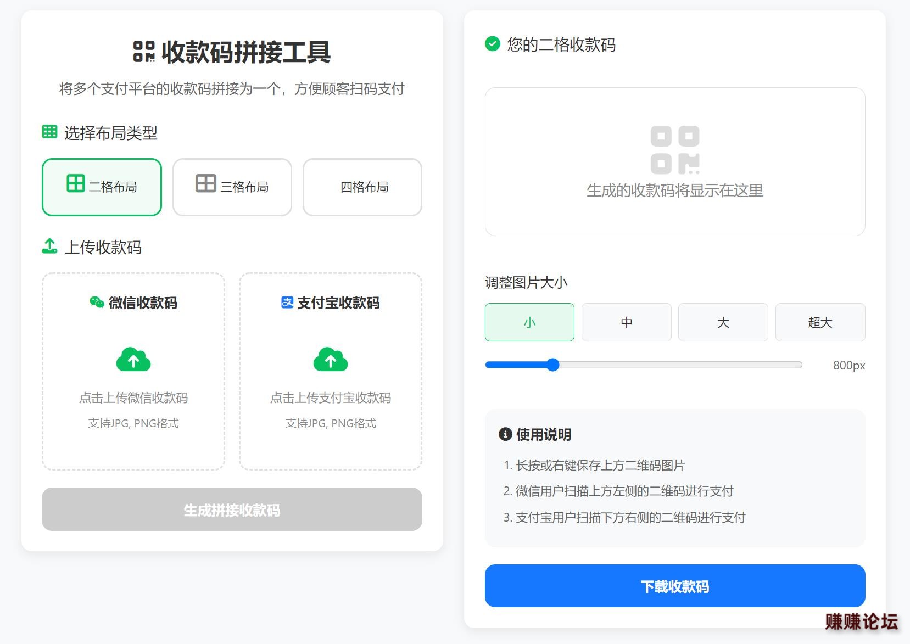This screenshot has height=644, width=910.
Task: Click the WeChat logo in 微信收款码 heading
Action: pos(97,303)
